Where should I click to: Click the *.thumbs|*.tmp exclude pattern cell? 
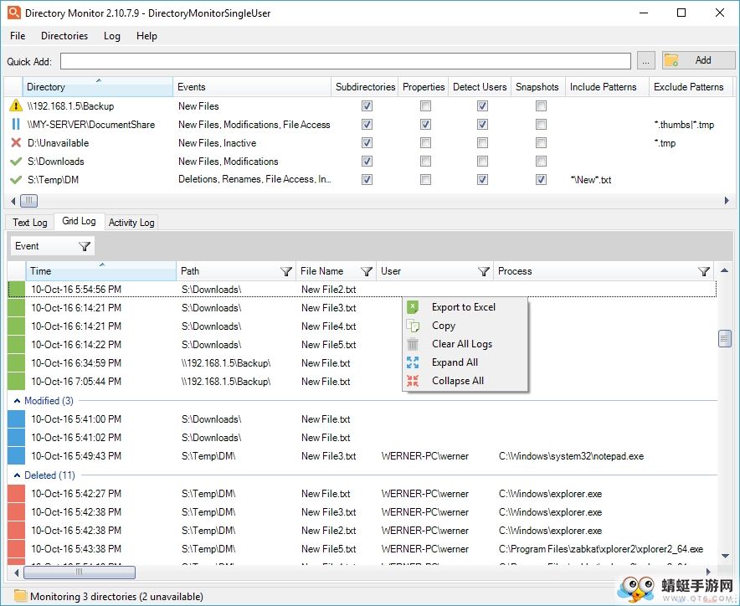click(x=684, y=125)
